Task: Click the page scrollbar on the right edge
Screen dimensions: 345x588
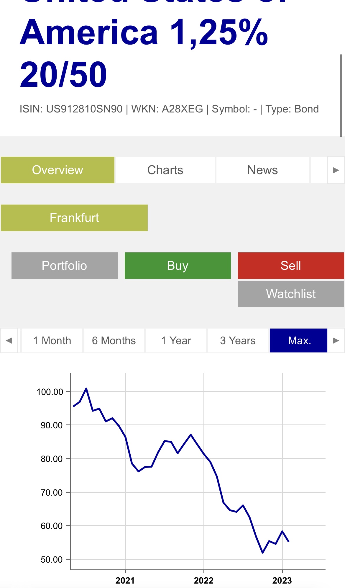Action: pyautogui.click(x=341, y=95)
